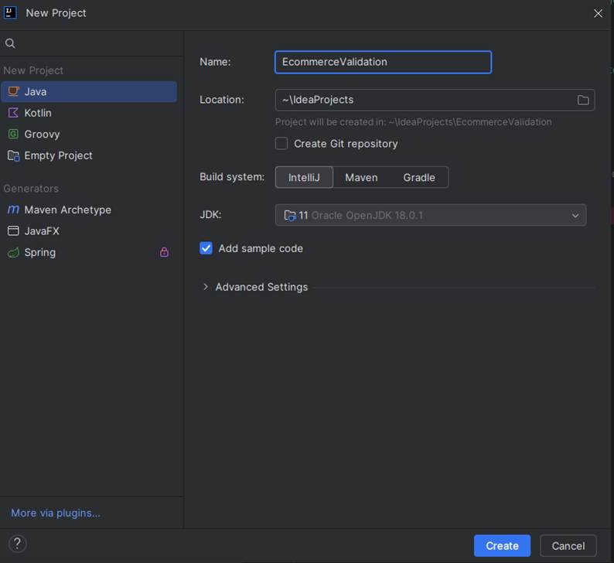Choose Maven as build system

pyautogui.click(x=361, y=177)
